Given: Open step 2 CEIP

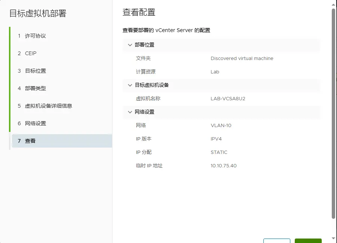Looking at the screenshot, I should [31, 54].
